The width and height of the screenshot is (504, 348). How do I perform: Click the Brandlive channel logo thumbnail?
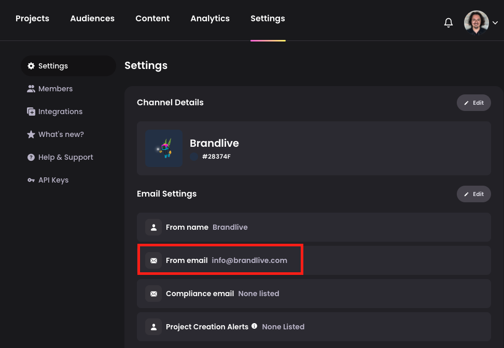tap(164, 148)
